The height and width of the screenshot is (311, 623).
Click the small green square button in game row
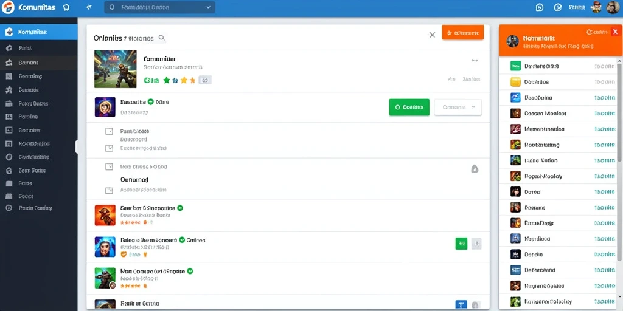(x=461, y=244)
